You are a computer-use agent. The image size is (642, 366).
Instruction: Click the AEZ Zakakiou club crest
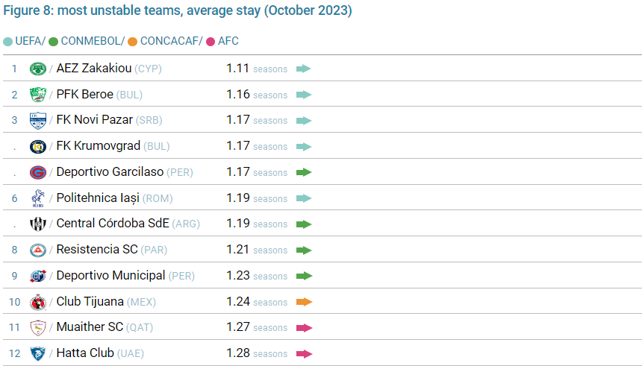[x=37, y=69]
